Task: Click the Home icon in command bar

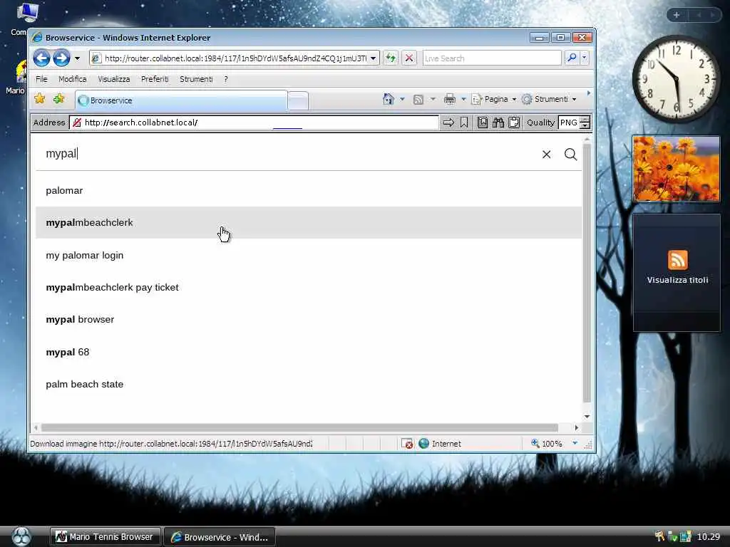Action: click(389, 99)
